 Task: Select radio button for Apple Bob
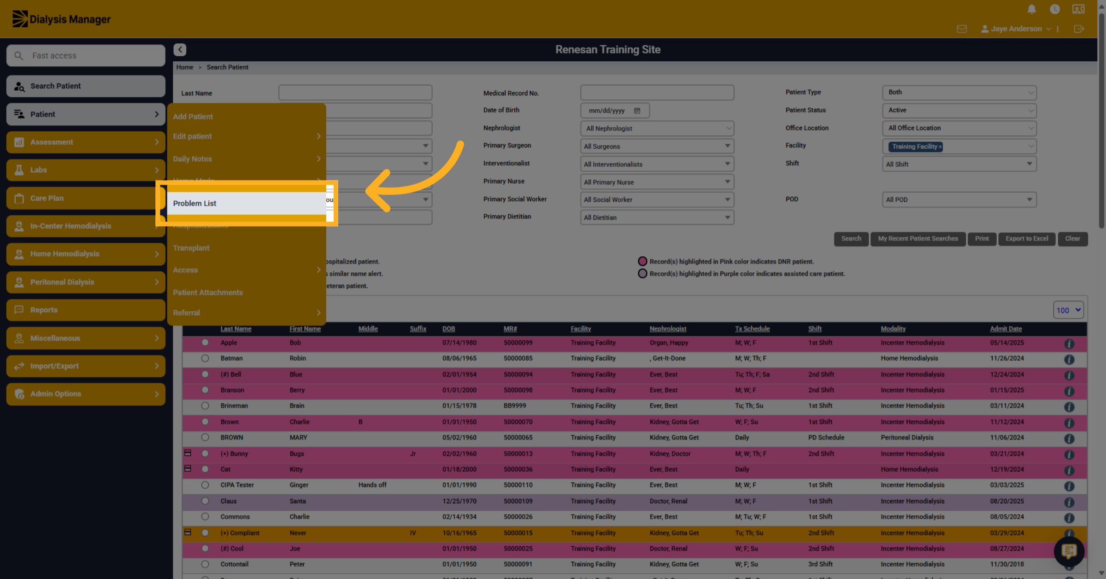[205, 342]
